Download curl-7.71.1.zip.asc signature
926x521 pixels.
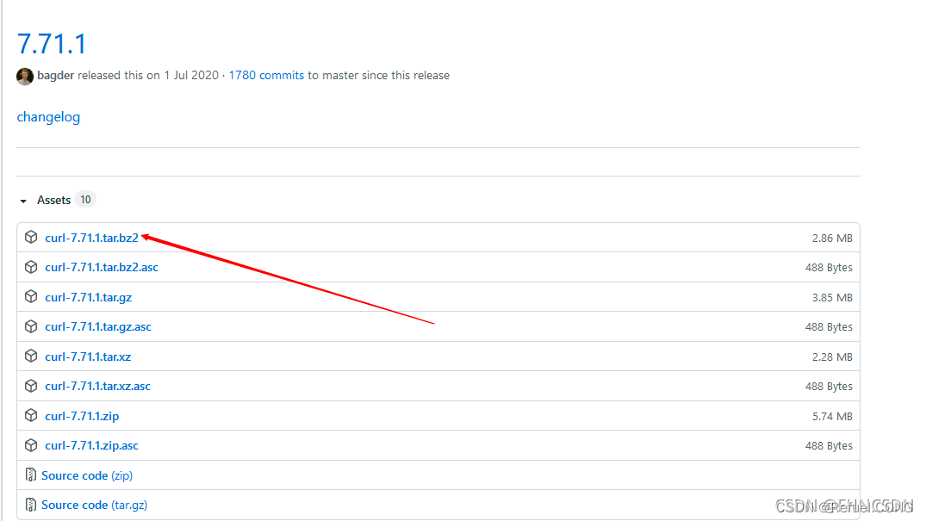coord(91,445)
